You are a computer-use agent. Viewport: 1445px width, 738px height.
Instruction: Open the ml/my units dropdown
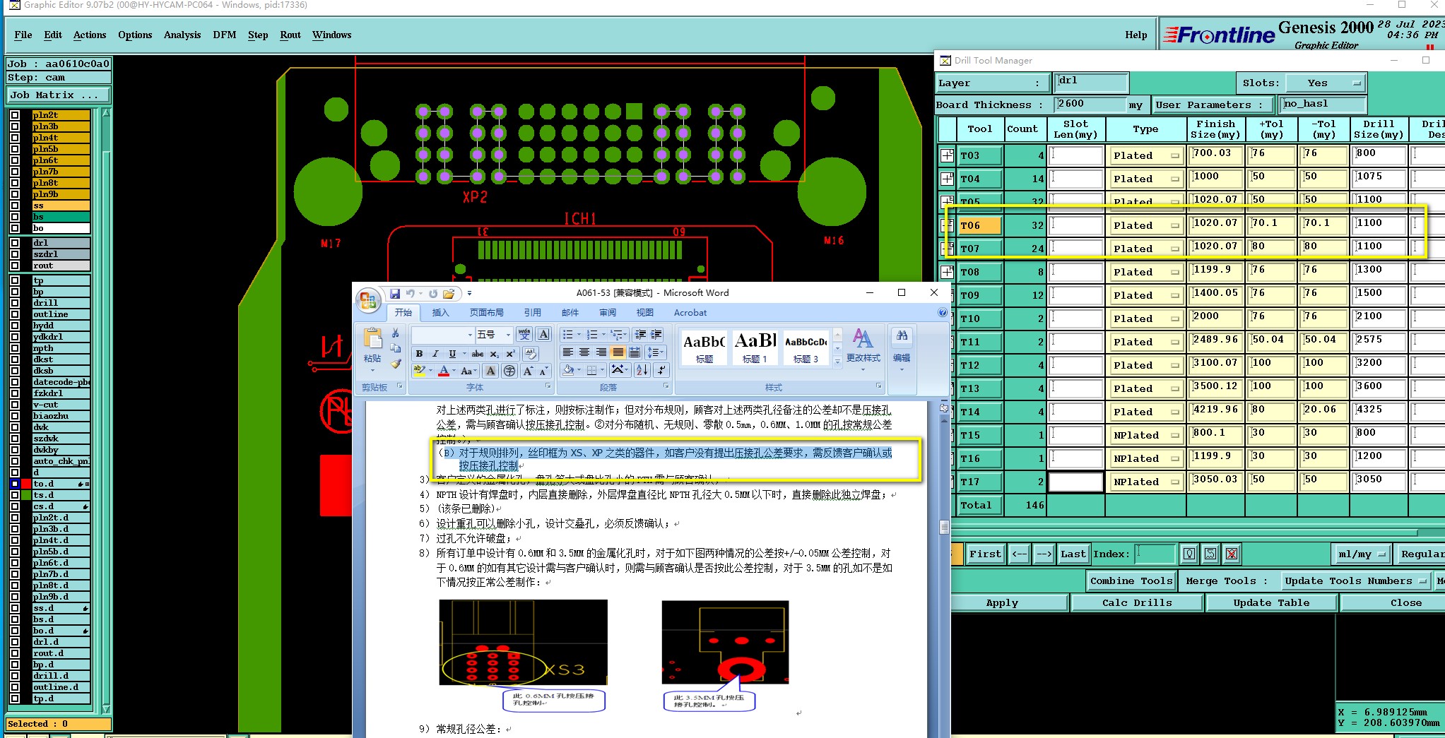pos(1361,554)
